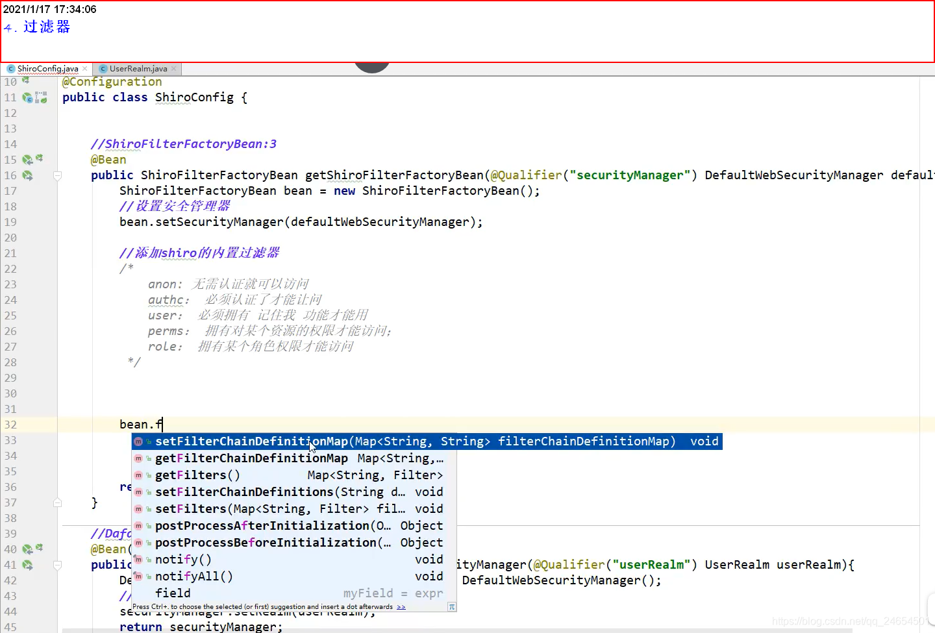Choose setFilterChainDefinitions in the completion popup
This screenshot has height=633, width=935.
(x=294, y=492)
